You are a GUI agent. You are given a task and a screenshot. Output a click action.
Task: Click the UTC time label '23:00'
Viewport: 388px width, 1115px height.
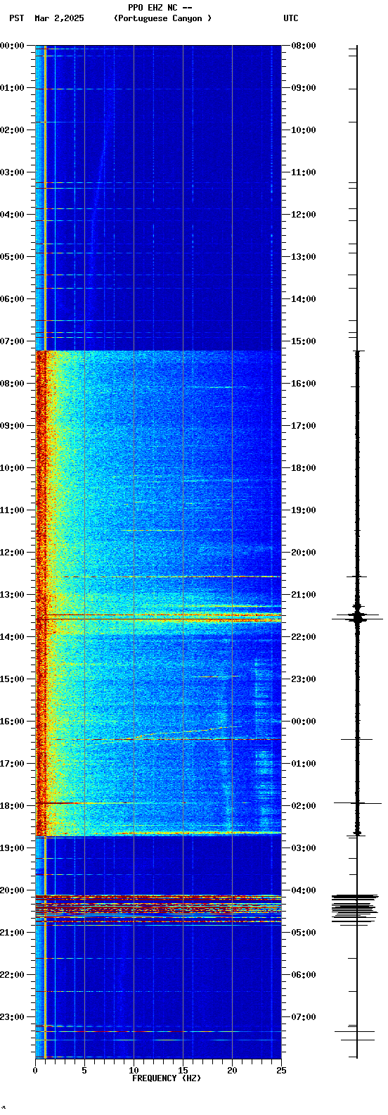point(303,679)
